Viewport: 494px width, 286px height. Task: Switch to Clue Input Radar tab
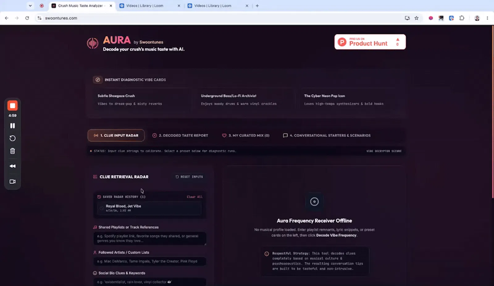click(116, 135)
